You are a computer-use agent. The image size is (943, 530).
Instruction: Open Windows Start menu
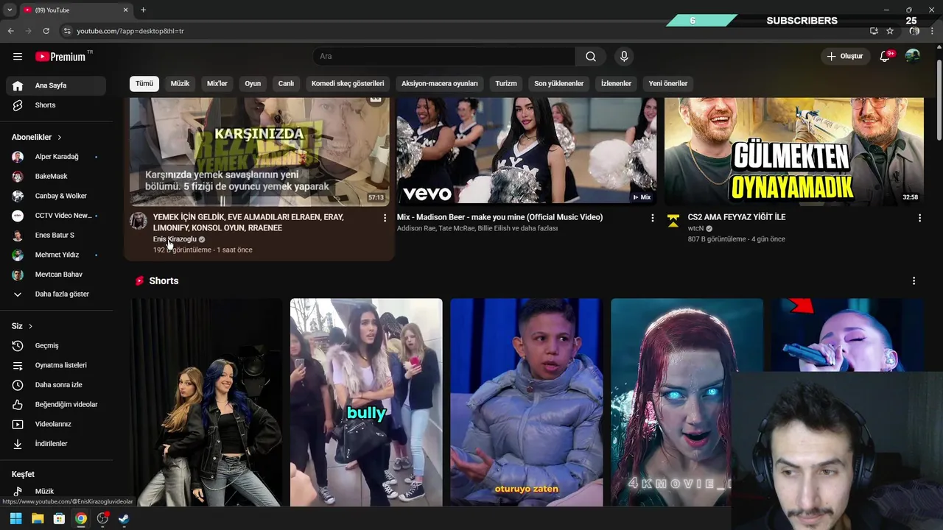click(15, 519)
